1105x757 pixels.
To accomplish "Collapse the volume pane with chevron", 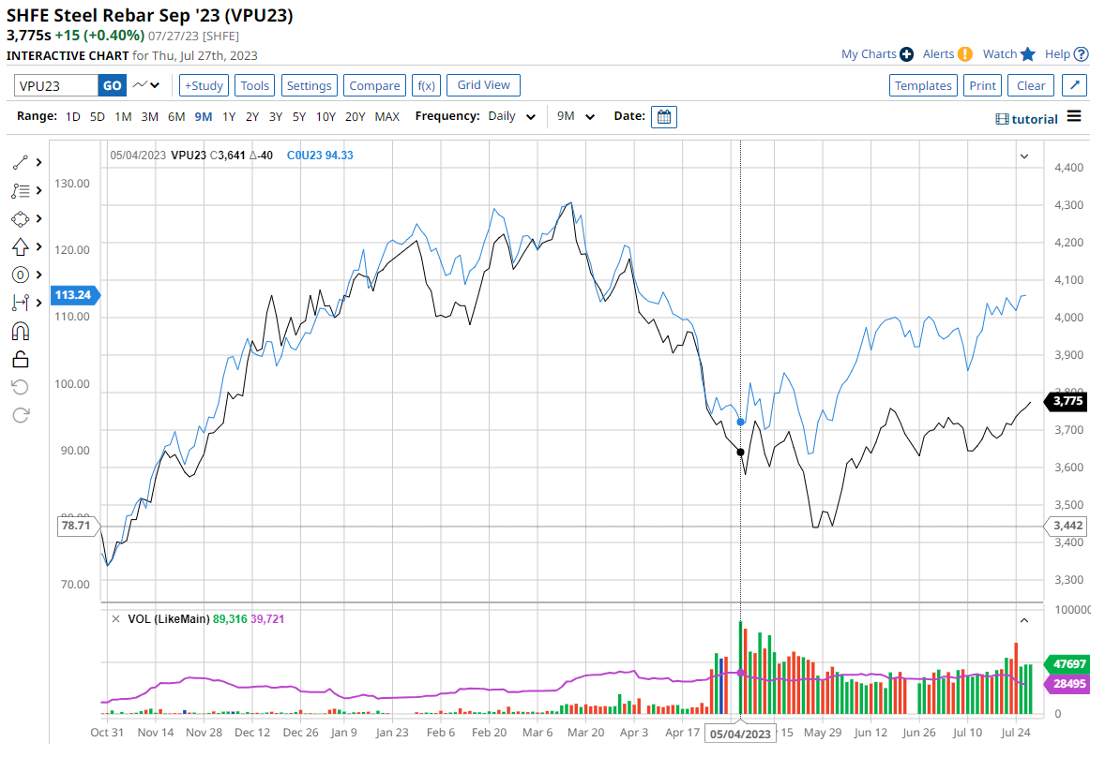I will click(1024, 620).
